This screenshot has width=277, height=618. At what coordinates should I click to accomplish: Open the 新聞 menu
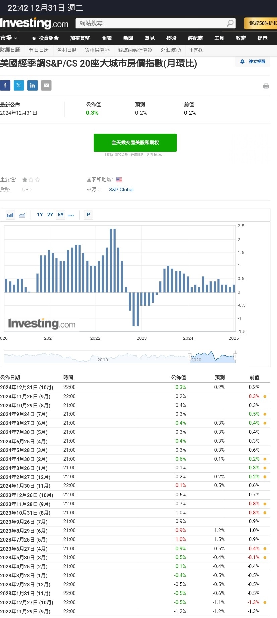128,38
